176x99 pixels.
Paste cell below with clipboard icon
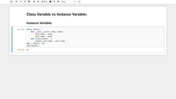(x=29, y=2)
